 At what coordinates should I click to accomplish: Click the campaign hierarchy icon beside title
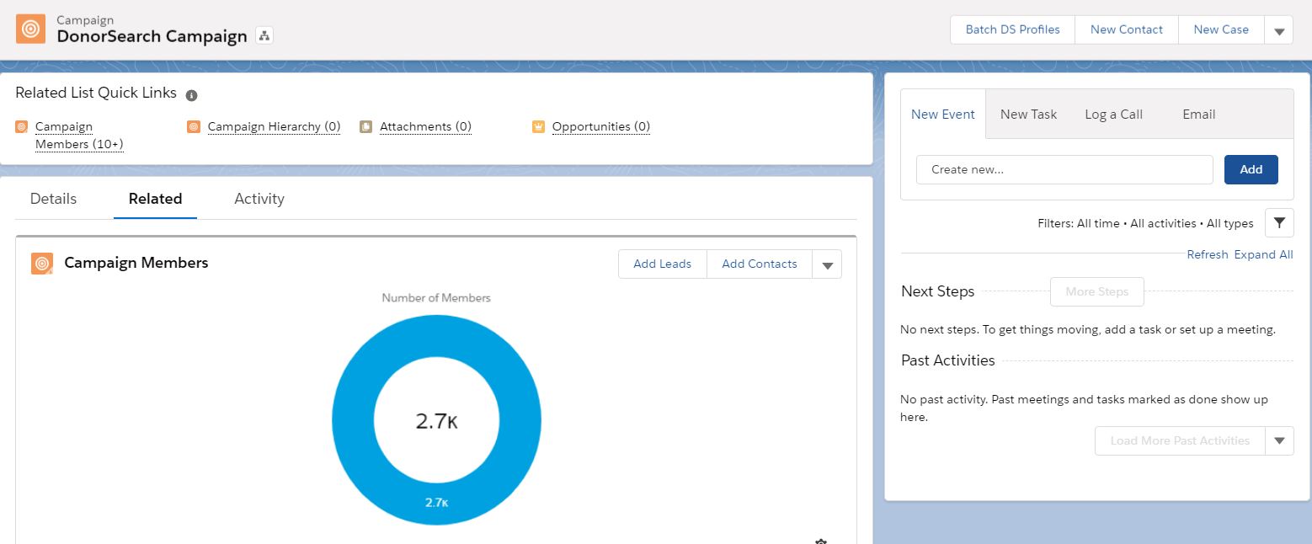(264, 35)
